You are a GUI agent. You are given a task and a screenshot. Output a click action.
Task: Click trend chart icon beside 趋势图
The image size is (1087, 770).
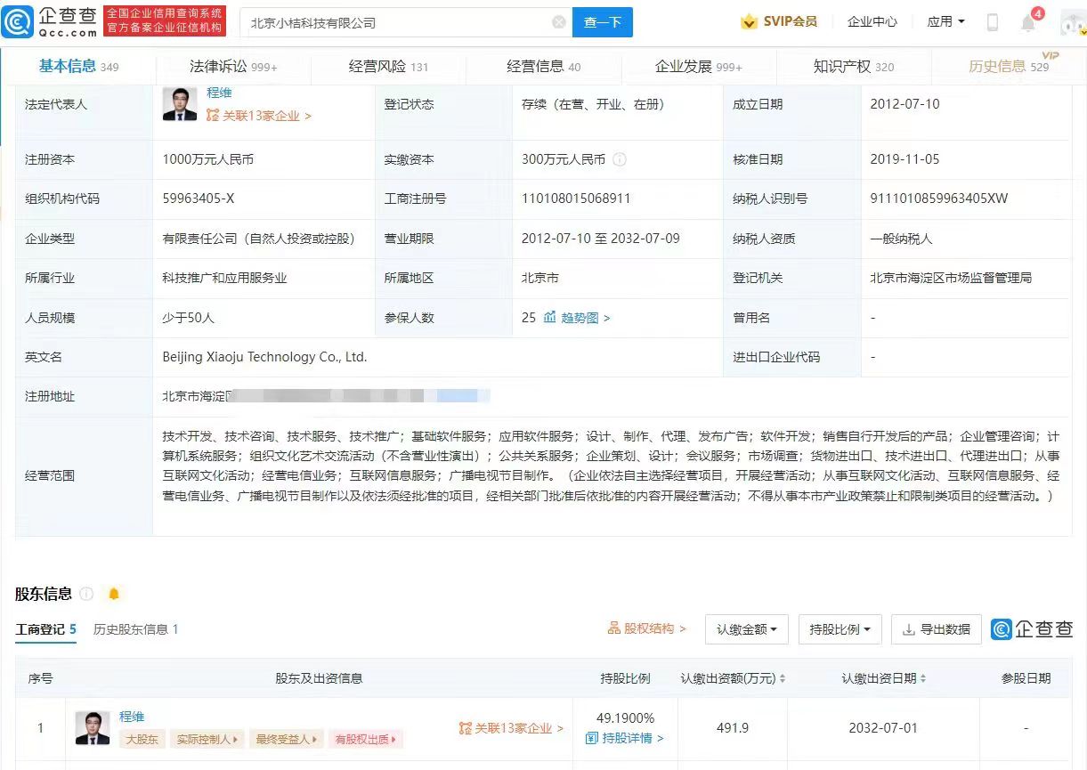point(550,317)
